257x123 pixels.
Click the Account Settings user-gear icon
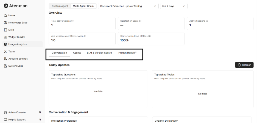coord(5,59)
